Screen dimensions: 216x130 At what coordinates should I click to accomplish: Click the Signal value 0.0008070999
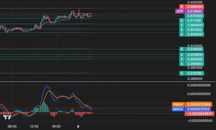[198, 104]
